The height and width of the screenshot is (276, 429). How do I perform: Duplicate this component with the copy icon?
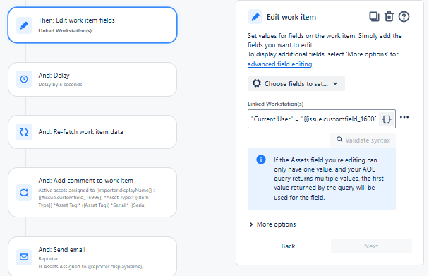(x=374, y=16)
